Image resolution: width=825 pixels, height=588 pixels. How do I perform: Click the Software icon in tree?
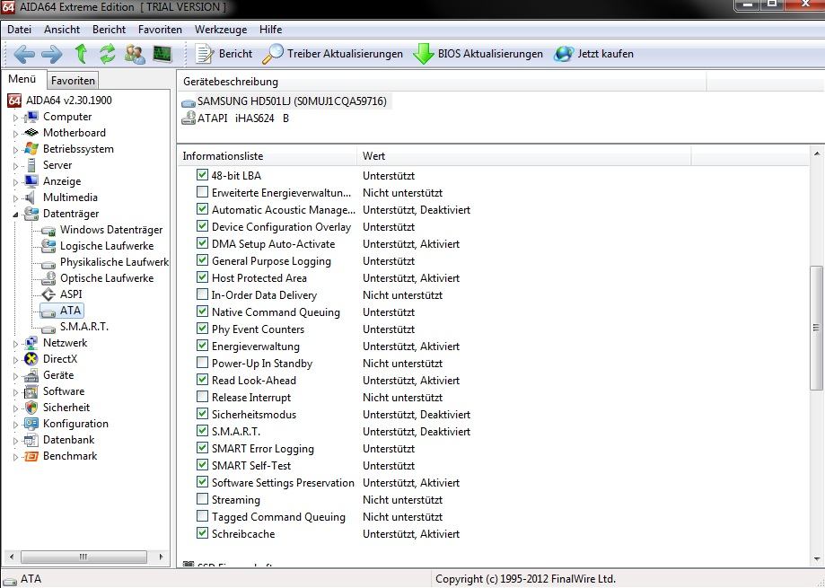31,391
